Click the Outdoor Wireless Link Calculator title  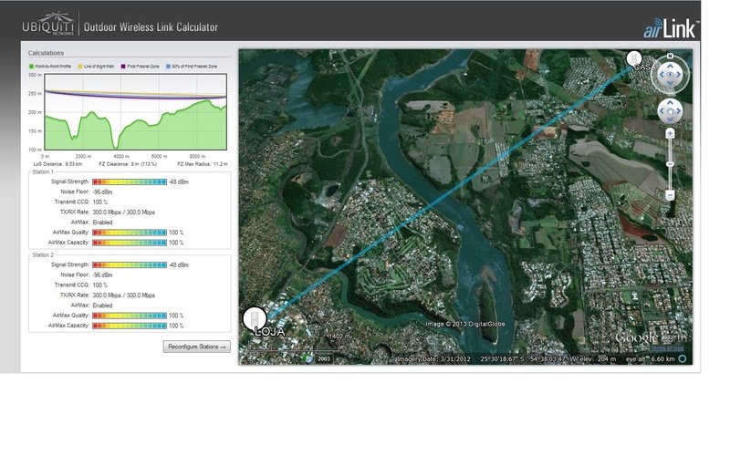click(151, 27)
